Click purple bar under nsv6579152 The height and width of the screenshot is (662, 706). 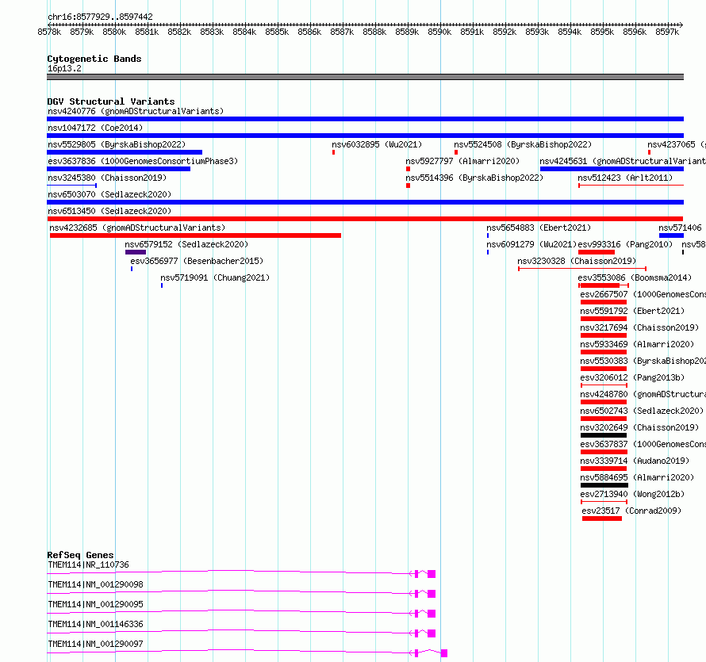136,252
